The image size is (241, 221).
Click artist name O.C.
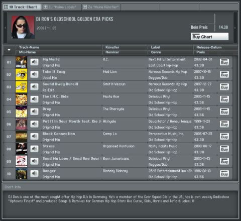coord(105,59)
